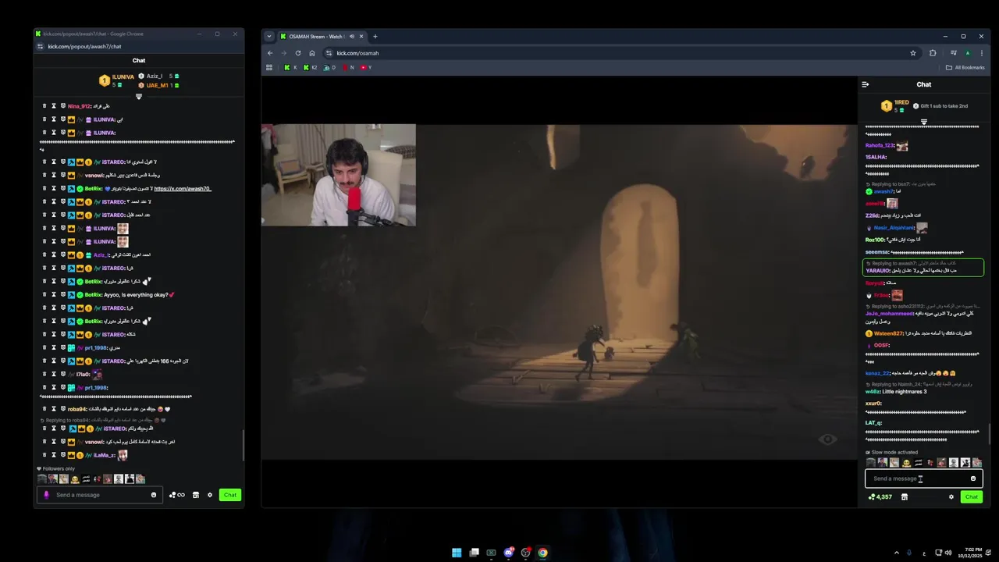Open the Y bookmark in bookmarks bar
This screenshot has height=562, width=999.
(365, 68)
